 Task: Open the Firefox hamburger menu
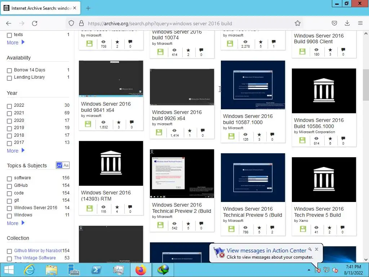[360, 23]
